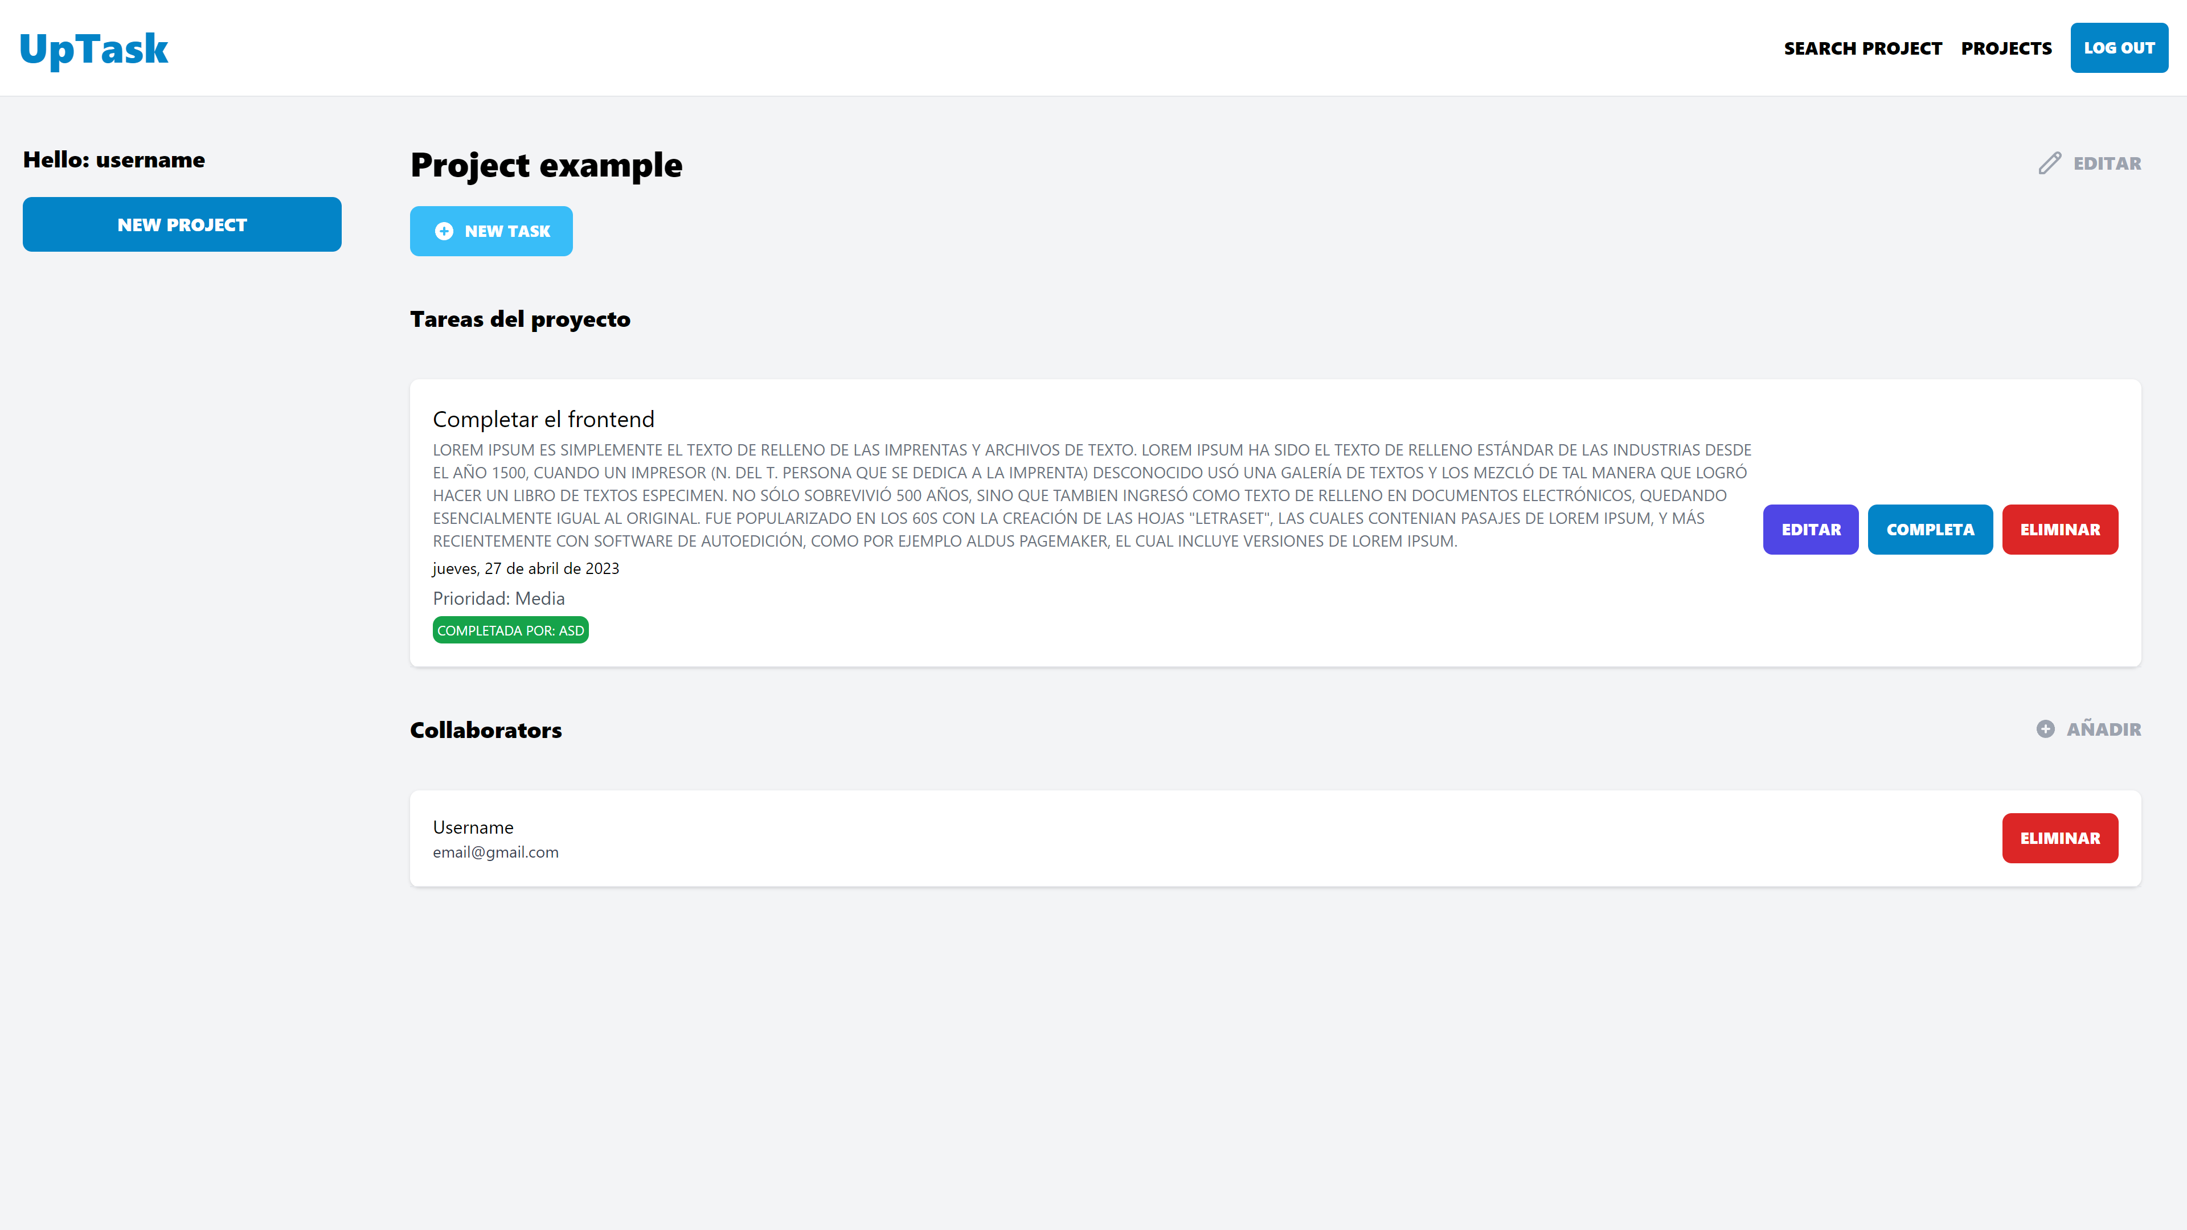Create a project with New Project
This screenshot has height=1230, width=2187.
(182, 224)
